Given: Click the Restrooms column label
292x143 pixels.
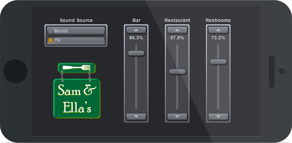Looking at the screenshot, I should click(218, 20).
